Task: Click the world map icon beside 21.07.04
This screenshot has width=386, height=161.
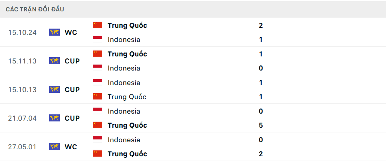Action: coord(54,118)
